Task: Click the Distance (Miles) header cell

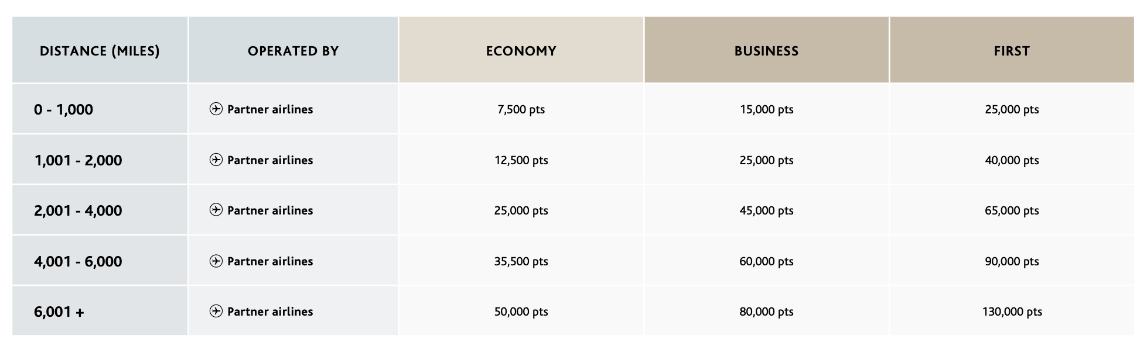Action: 100,51
